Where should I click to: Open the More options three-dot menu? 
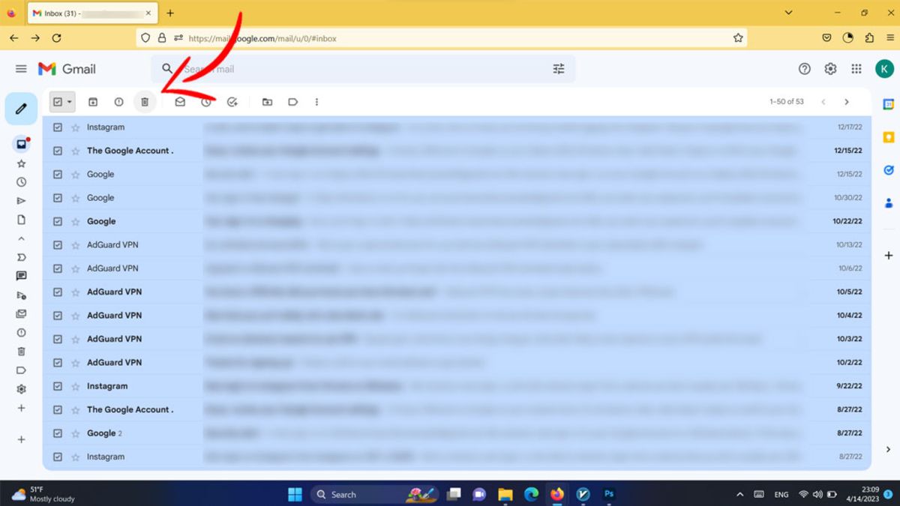click(x=316, y=102)
